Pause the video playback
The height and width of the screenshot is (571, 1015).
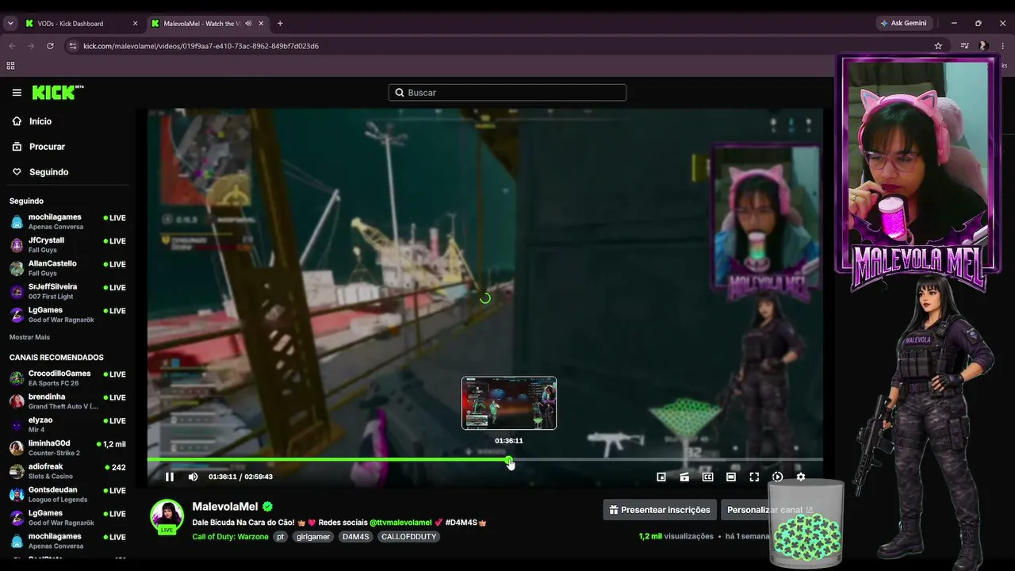pyautogui.click(x=169, y=477)
